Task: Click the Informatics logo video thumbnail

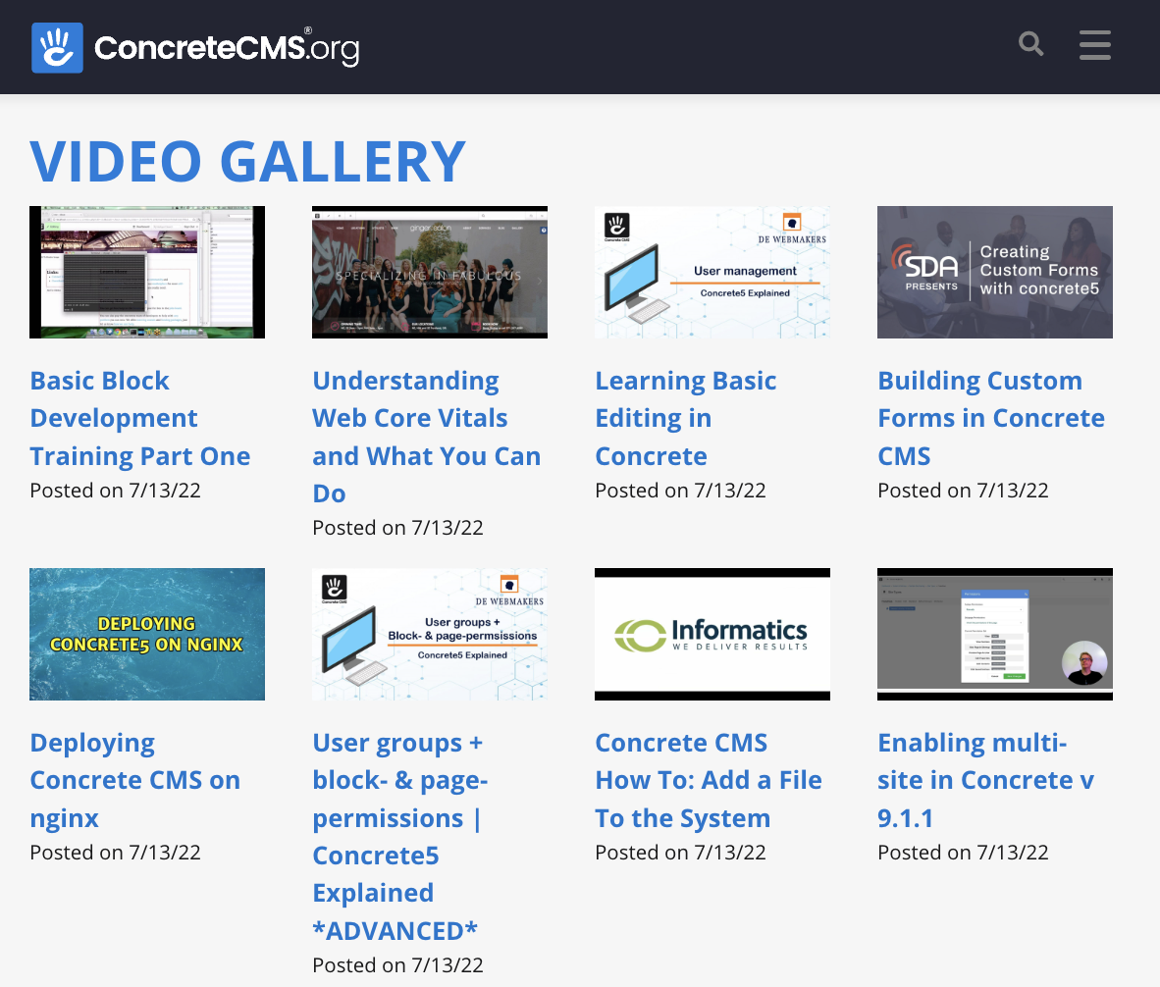Action: 712,634
